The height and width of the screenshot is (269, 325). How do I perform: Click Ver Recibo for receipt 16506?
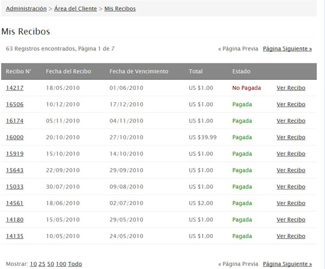coord(291,104)
